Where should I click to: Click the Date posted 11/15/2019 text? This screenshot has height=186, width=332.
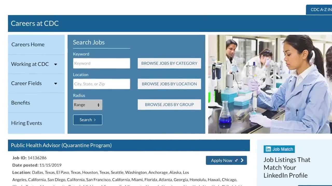pos(37,165)
